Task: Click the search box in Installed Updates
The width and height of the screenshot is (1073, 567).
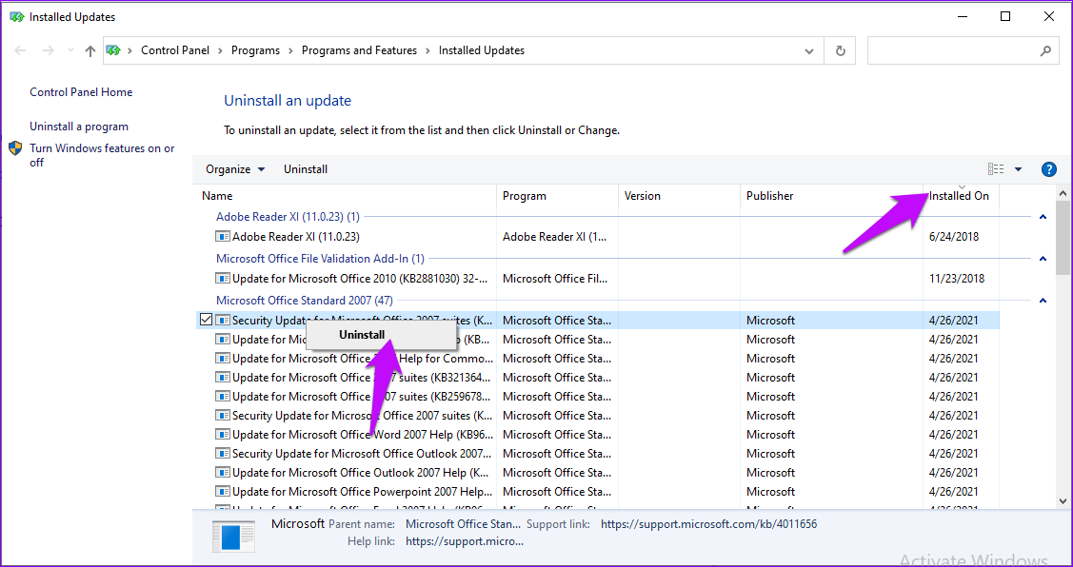Action: point(963,50)
